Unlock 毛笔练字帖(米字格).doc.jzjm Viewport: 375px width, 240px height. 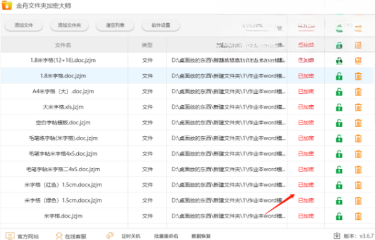click(339, 138)
